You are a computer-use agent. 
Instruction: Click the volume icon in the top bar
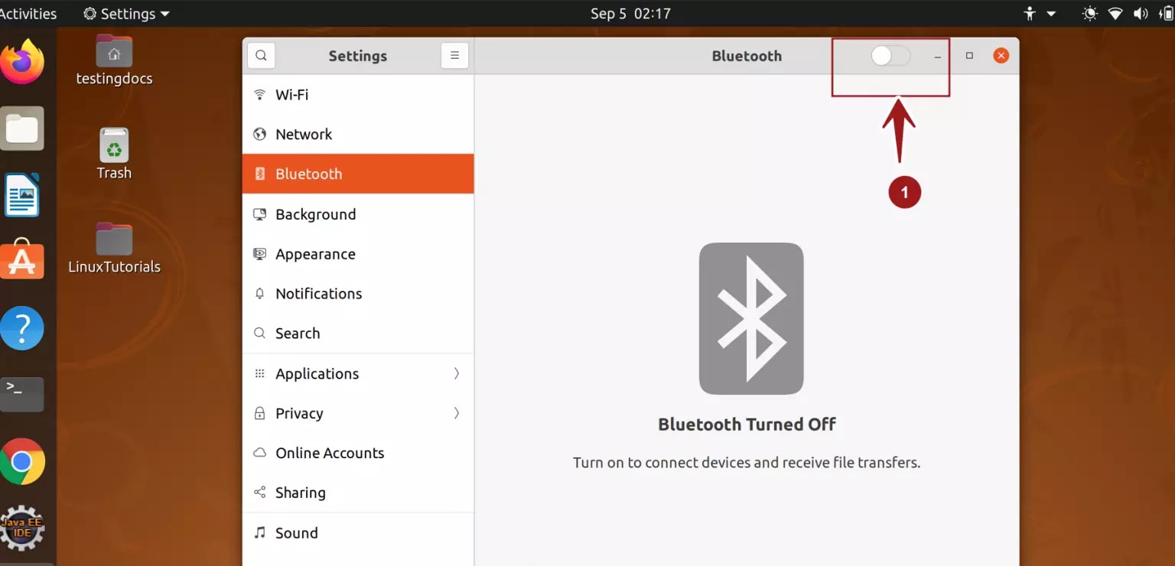[1140, 13]
